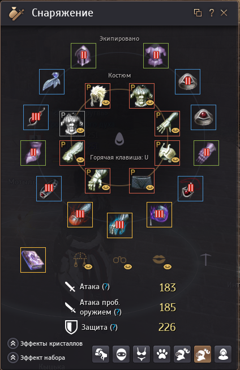
Task: Click the question mark next to Атака
Action: 106,286
